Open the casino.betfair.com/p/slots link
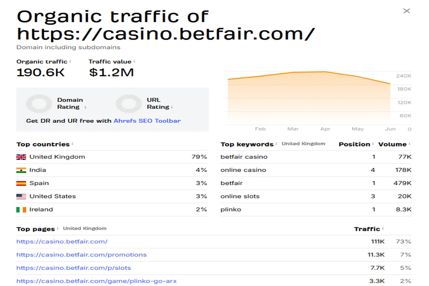The height and width of the screenshot is (286, 429). (74, 268)
